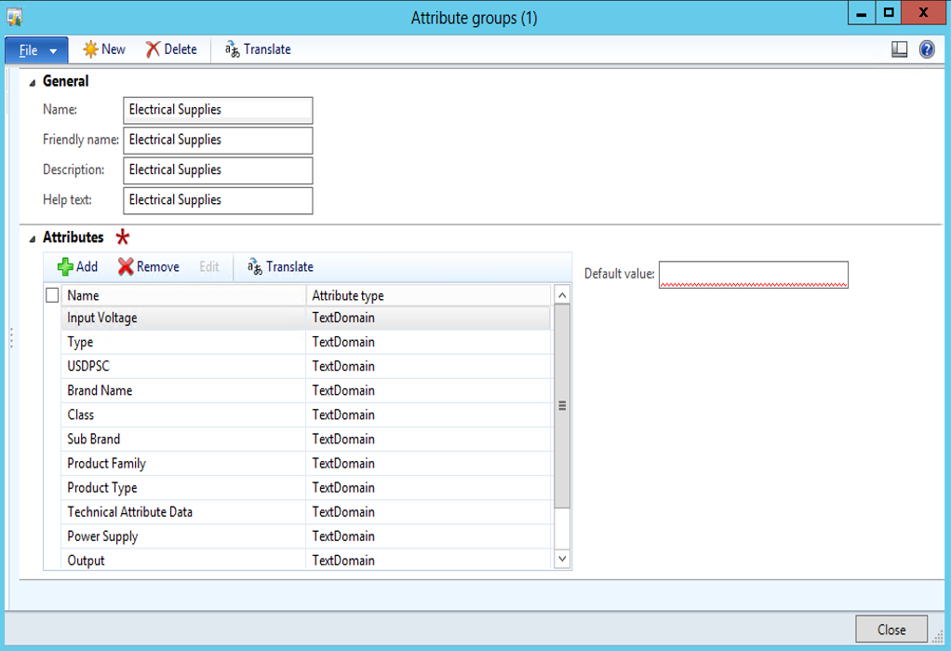Click the green Add plus icon
This screenshot has height=651, width=951.
coord(65,267)
